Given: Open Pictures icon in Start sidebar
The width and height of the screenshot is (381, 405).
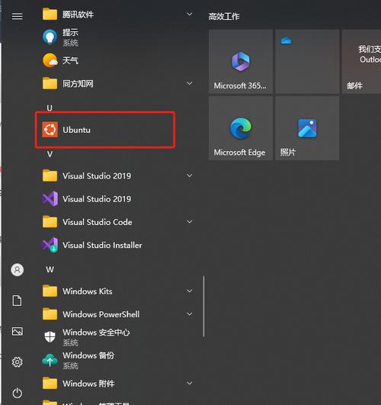Looking at the screenshot, I should (18, 331).
